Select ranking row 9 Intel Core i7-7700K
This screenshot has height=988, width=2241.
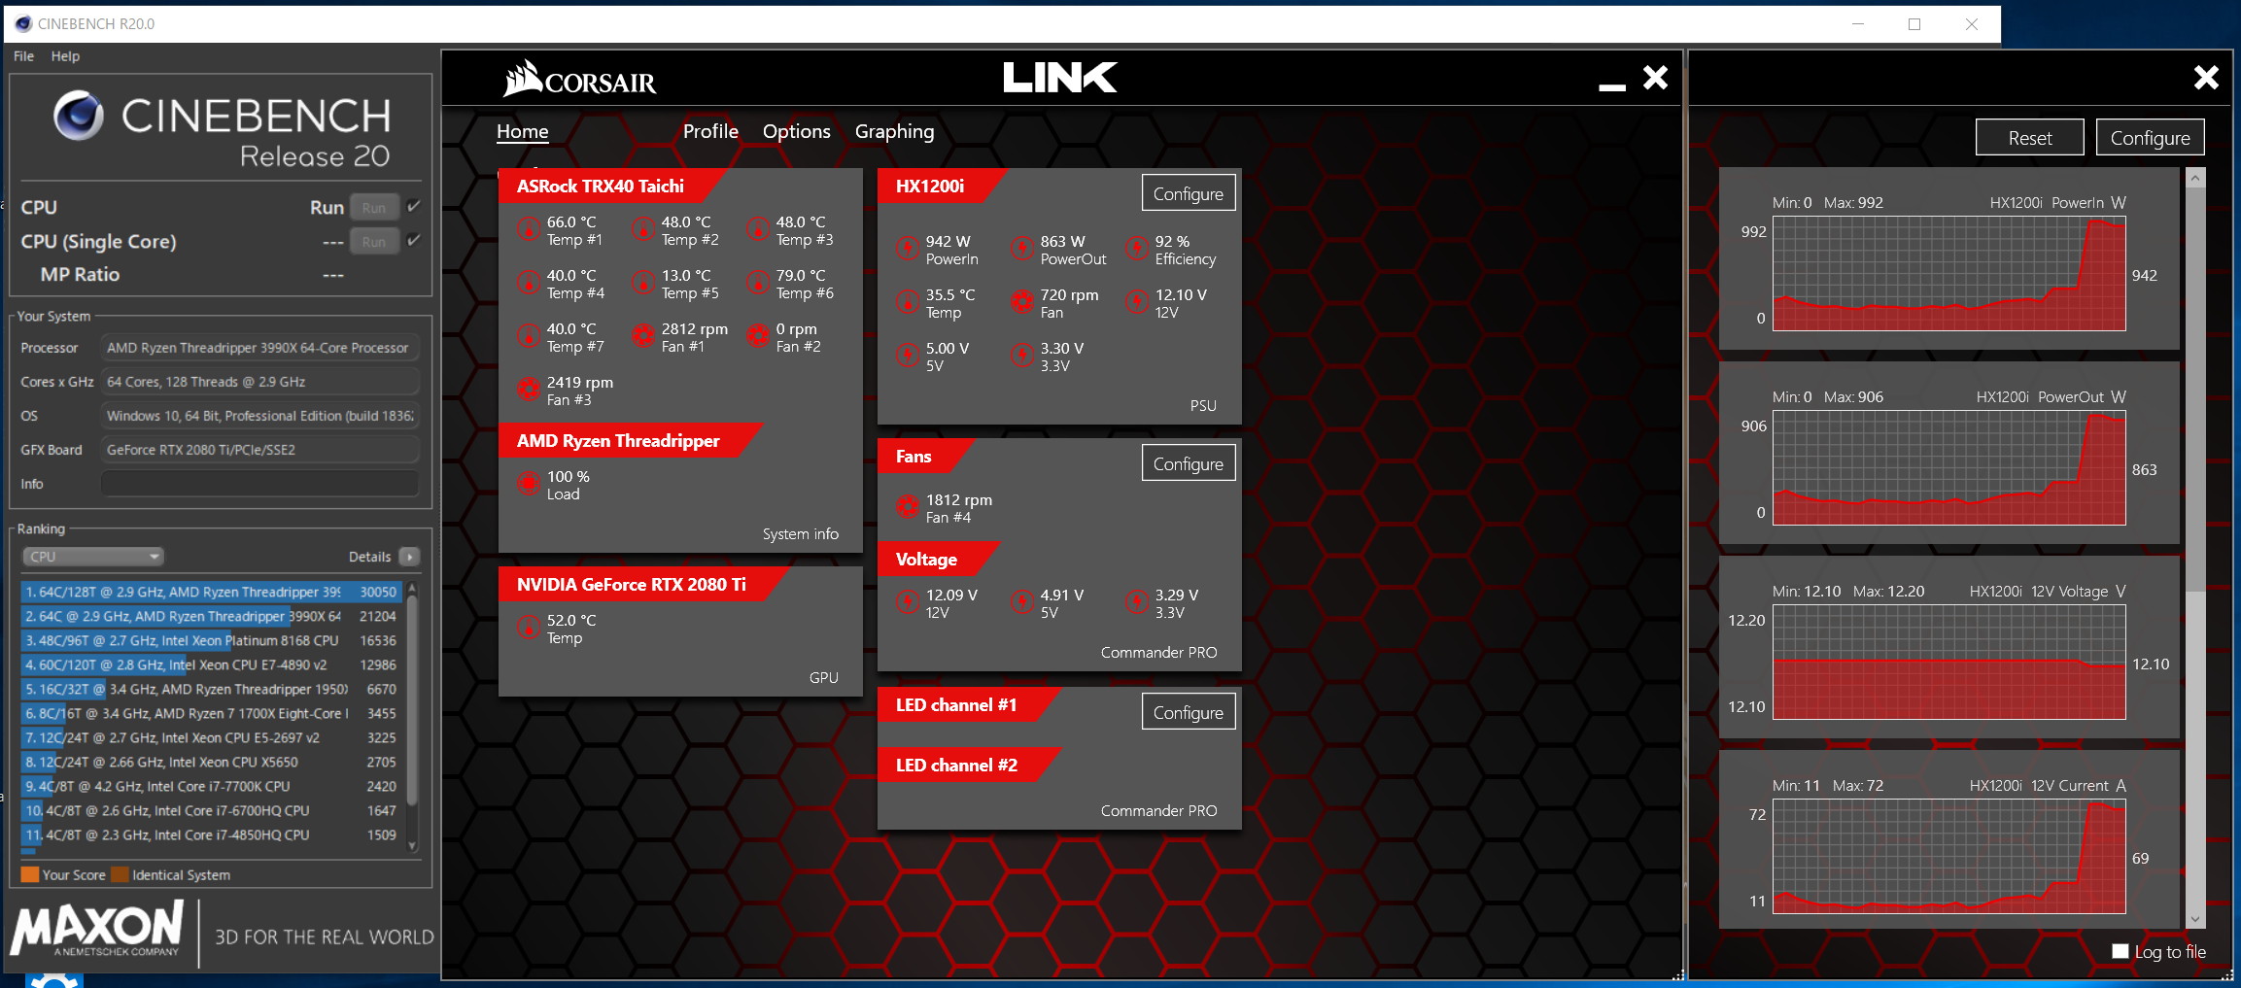(210, 786)
